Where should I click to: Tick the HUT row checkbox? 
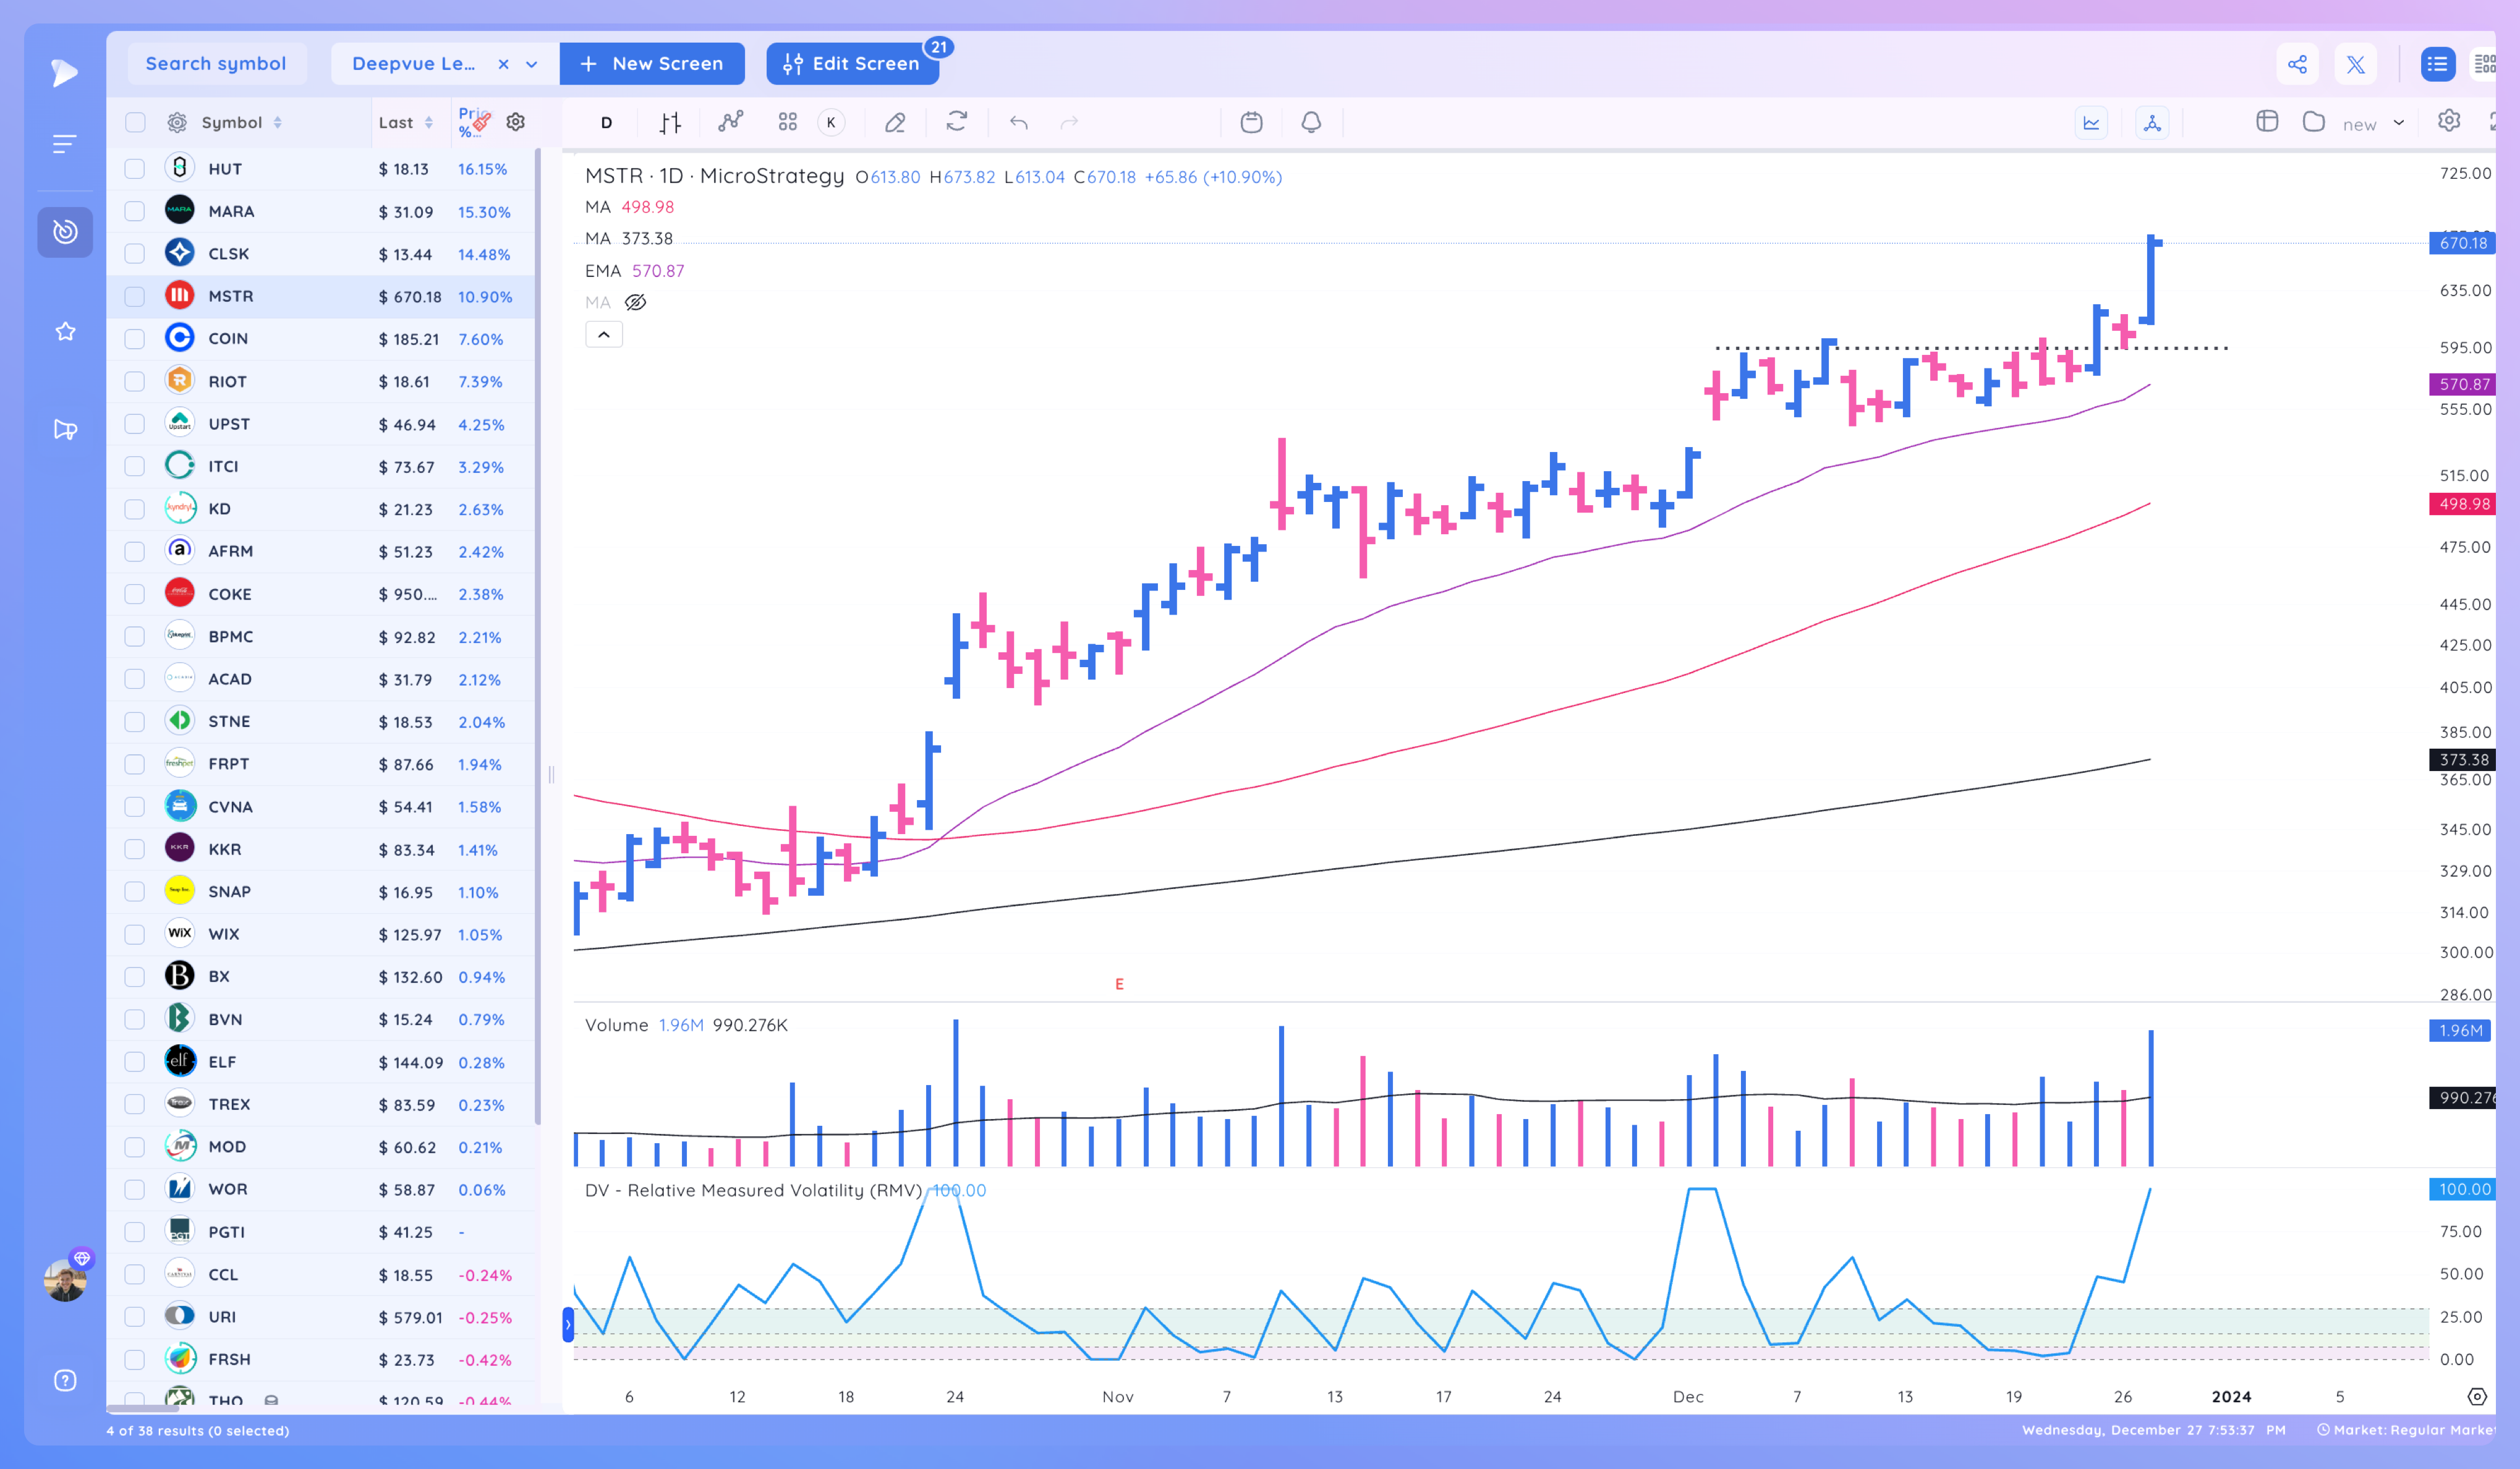(x=135, y=169)
